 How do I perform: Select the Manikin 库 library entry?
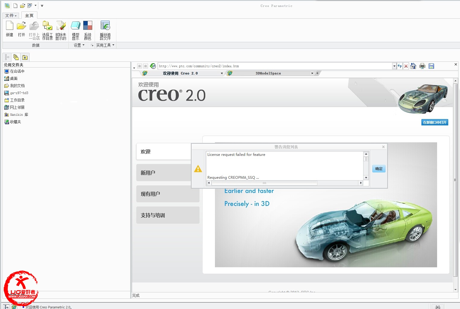coord(16,115)
